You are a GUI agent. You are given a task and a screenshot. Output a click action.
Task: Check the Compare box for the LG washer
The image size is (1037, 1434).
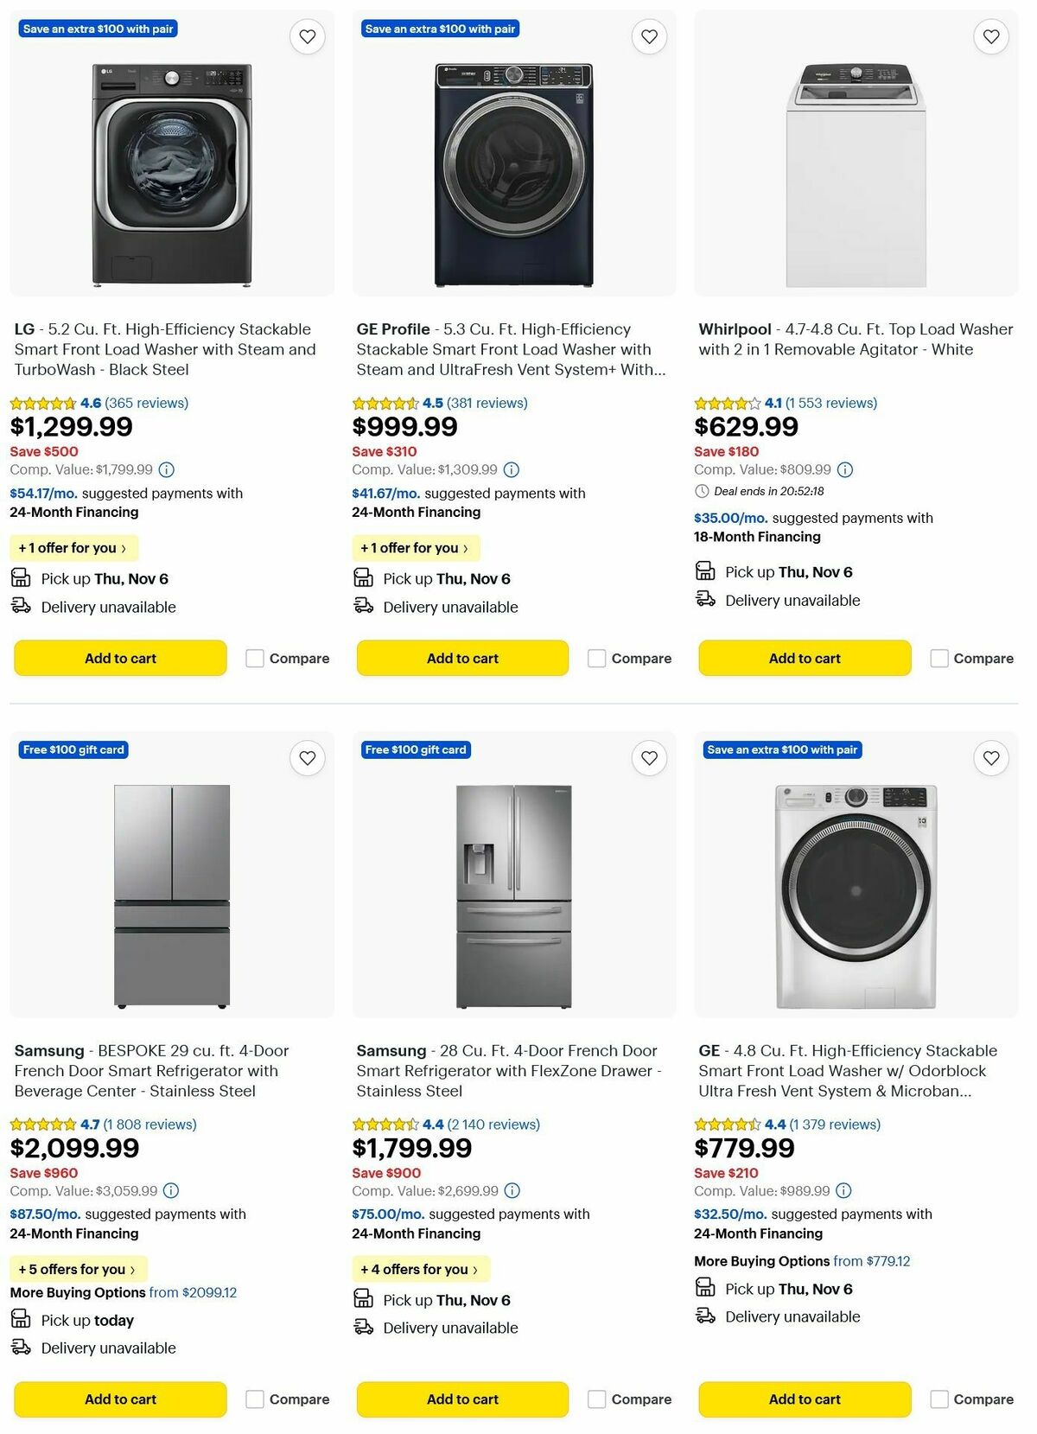[x=253, y=658]
